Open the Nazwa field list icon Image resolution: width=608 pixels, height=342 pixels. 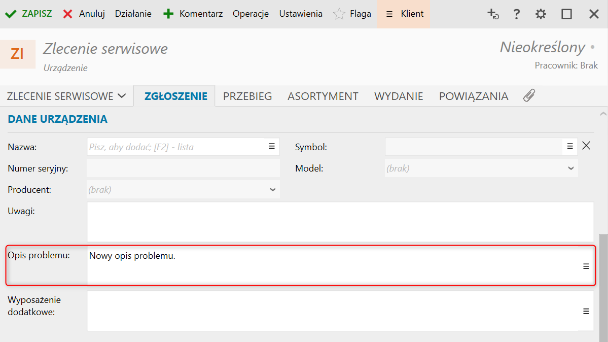(x=272, y=146)
